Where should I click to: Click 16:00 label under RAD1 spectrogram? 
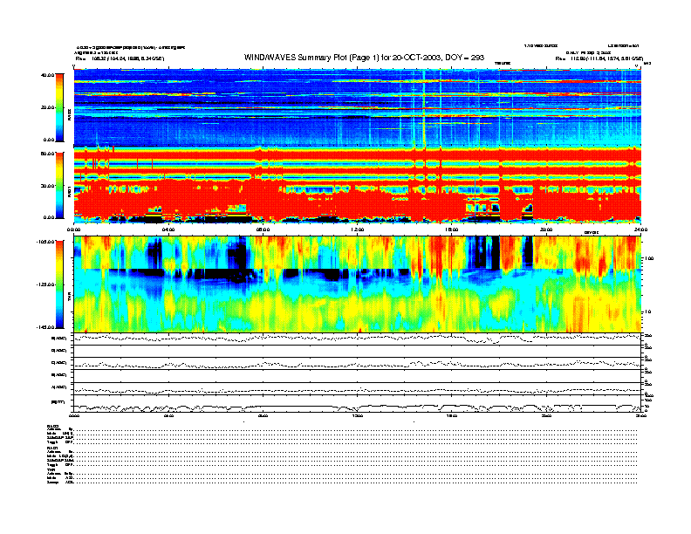[x=452, y=229]
